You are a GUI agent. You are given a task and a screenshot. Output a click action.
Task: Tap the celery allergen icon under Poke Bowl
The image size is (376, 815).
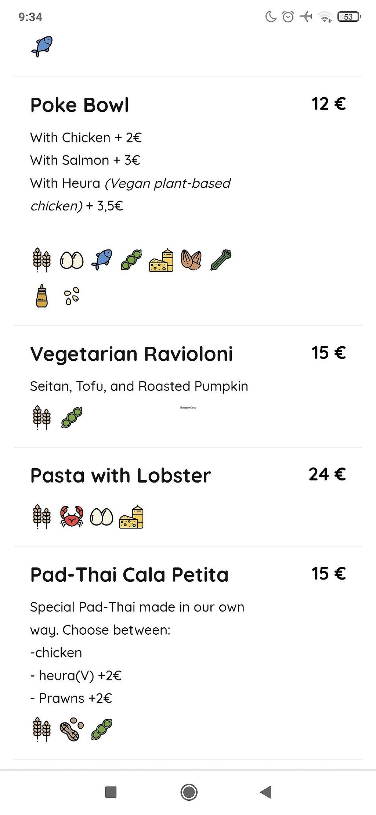pos(221,260)
